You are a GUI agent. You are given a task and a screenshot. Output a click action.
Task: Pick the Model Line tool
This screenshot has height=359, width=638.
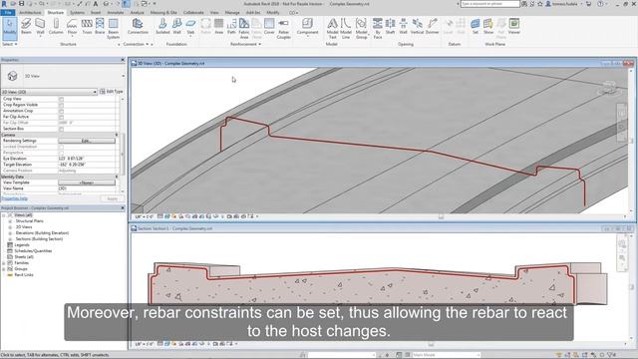346,29
